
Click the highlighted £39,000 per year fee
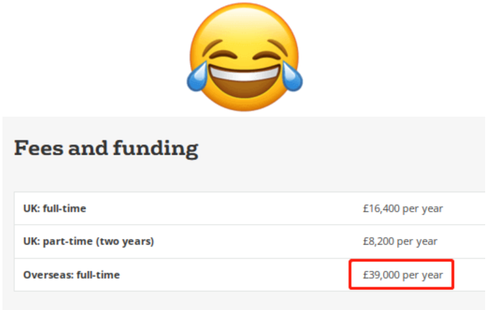coord(403,274)
